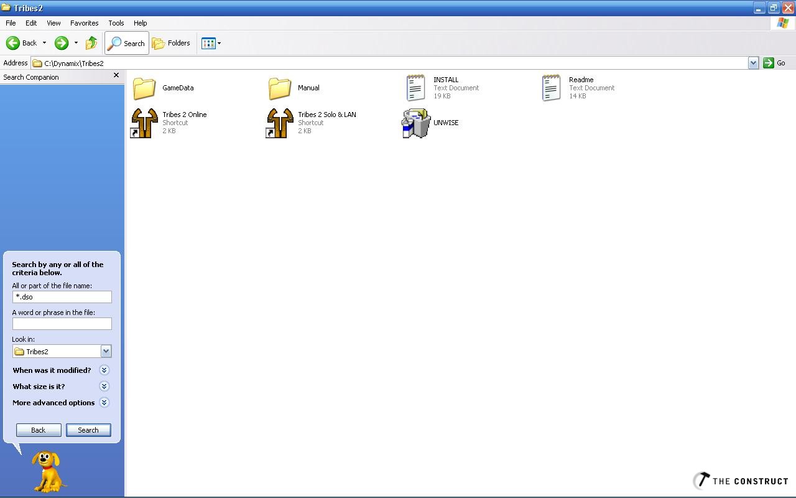This screenshot has width=796, height=498.
Task: Click the Tribes 2 Solo & LAN label
Action: [x=327, y=115]
